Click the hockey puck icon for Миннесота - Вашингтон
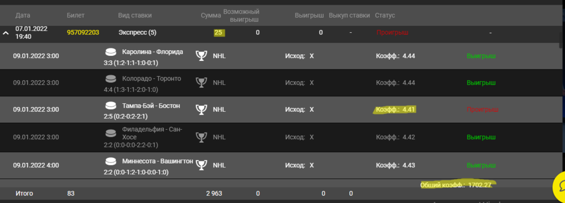The width and height of the screenshot is (565, 203). (111, 161)
